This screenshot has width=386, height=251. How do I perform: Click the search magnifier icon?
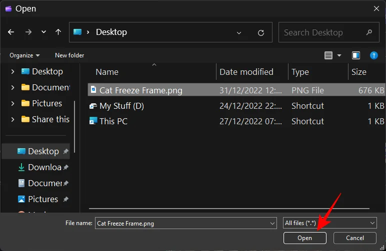369,32
